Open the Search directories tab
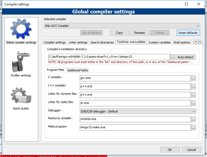 [102, 42]
